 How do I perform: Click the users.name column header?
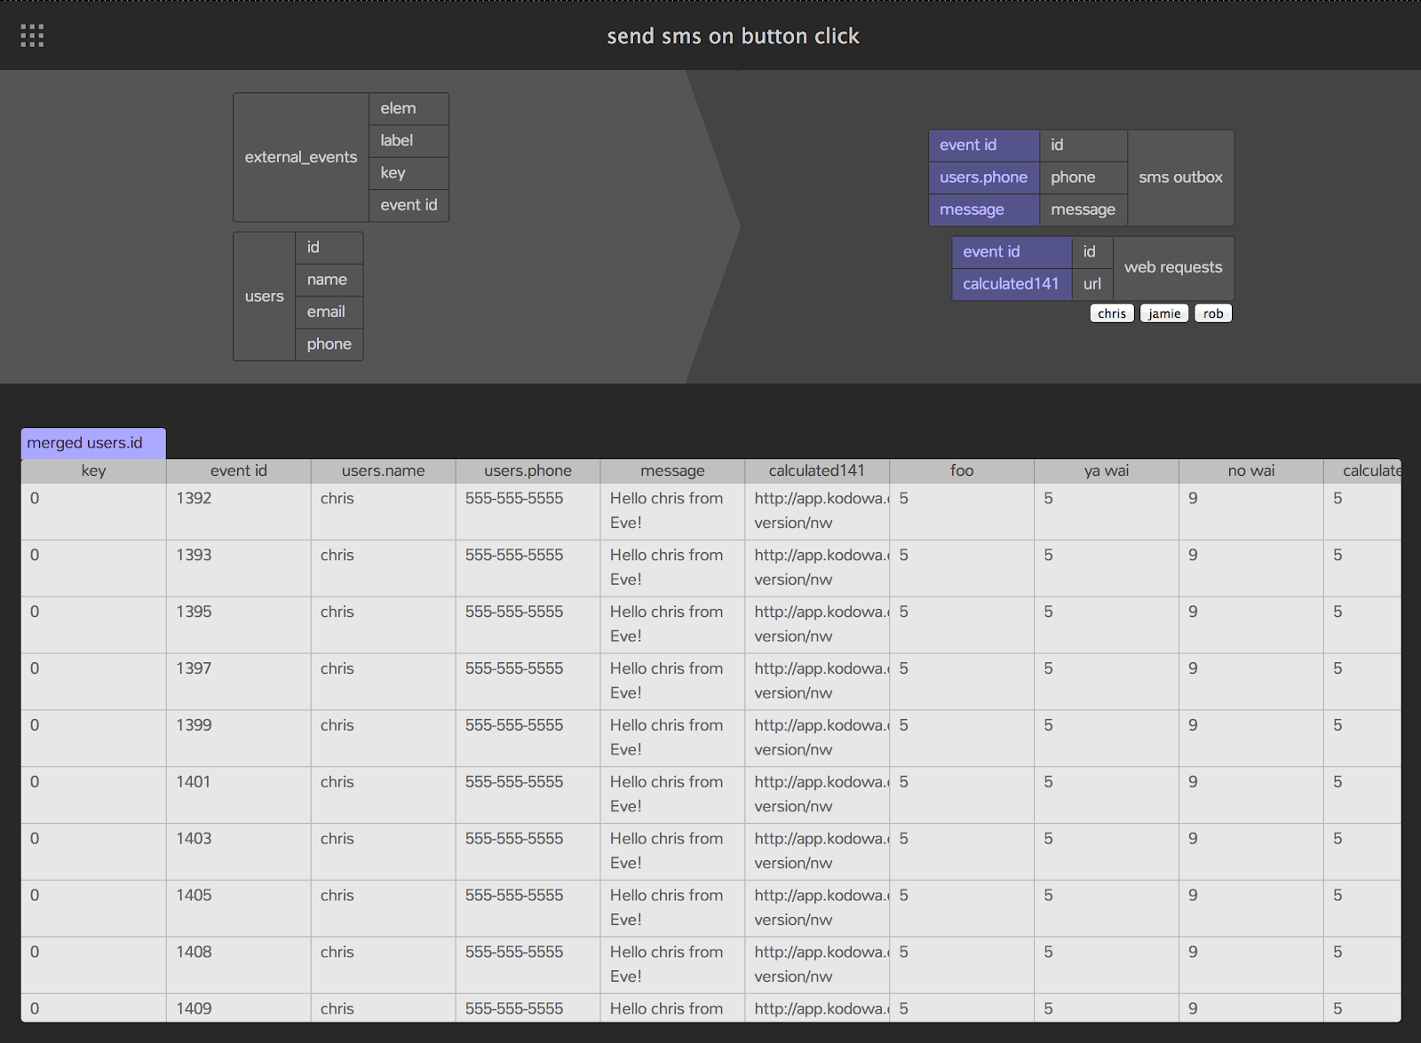pos(383,471)
